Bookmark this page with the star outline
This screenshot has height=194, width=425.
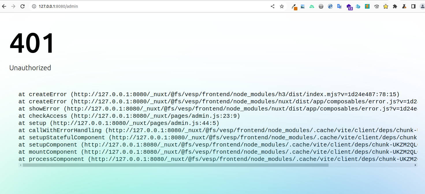(x=282, y=6)
